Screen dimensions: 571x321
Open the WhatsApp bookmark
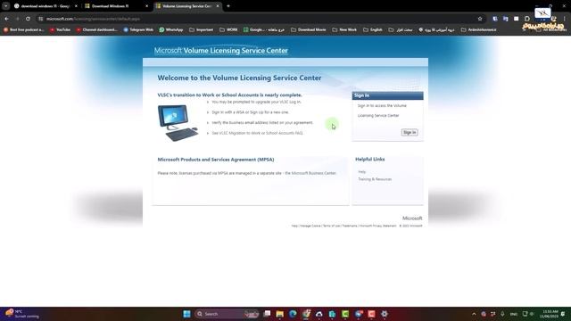pyautogui.click(x=171, y=29)
